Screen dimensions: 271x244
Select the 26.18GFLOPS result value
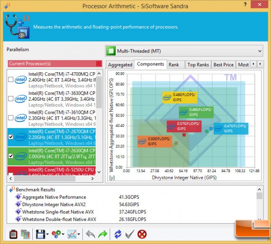132,219
